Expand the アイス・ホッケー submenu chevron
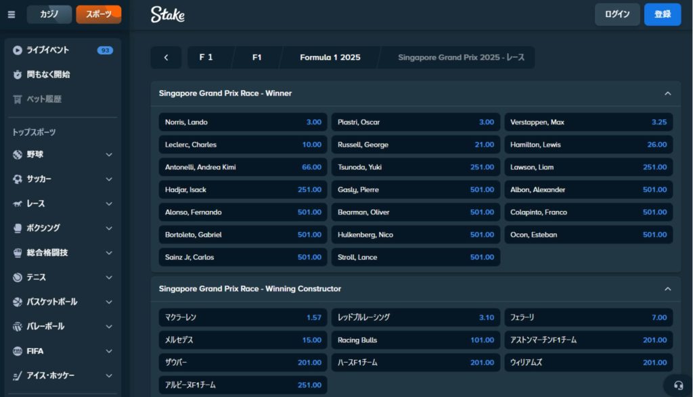The image size is (693, 397). click(x=109, y=376)
